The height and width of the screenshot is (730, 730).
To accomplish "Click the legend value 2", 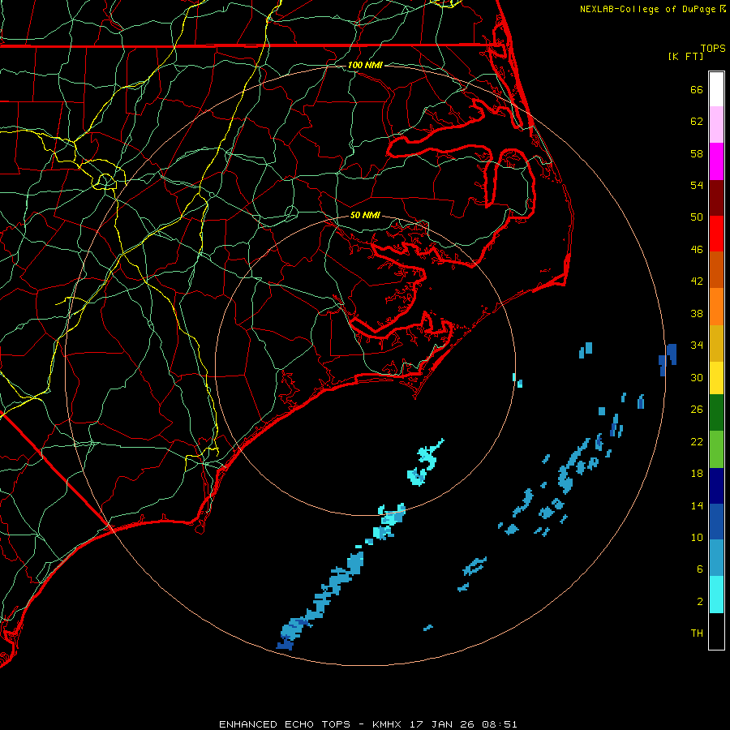I will 700,602.
